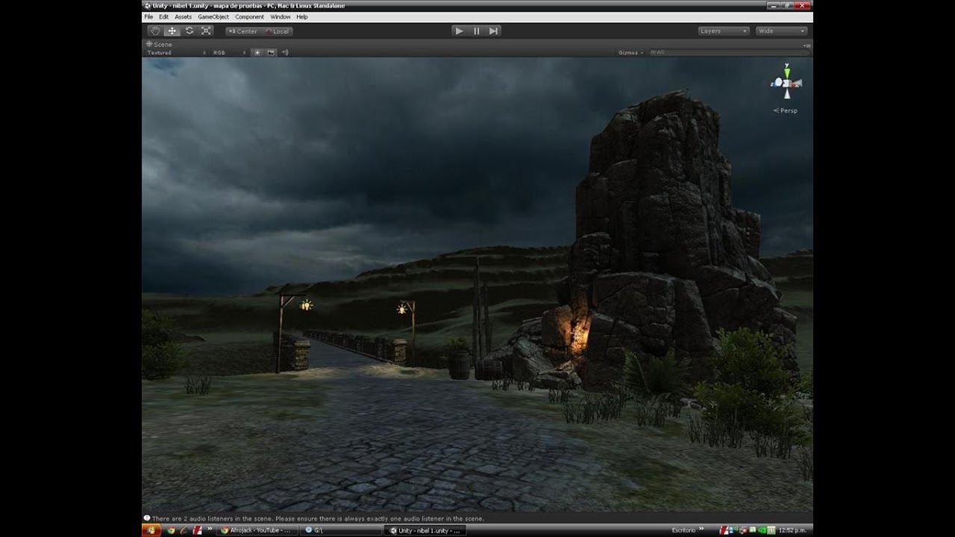Toggle the Local/Global handle rotation button
955x537 pixels.
(x=277, y=31)
